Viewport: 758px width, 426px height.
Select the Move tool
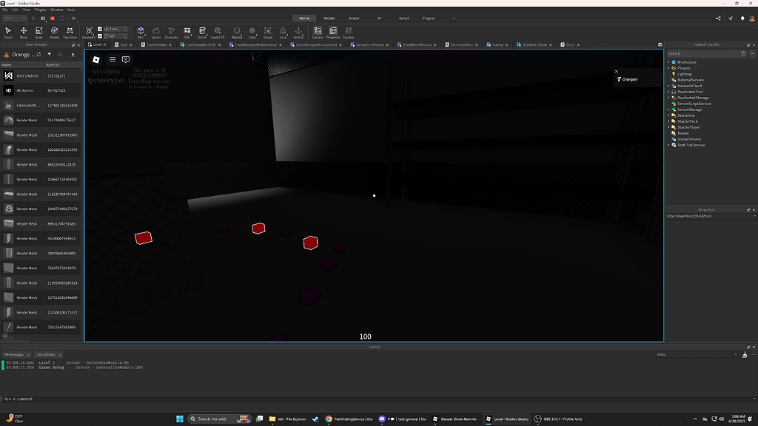coord(23,31)
